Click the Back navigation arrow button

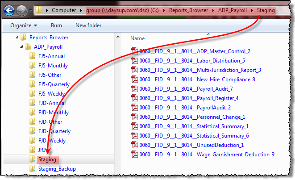tap(9, 9)
